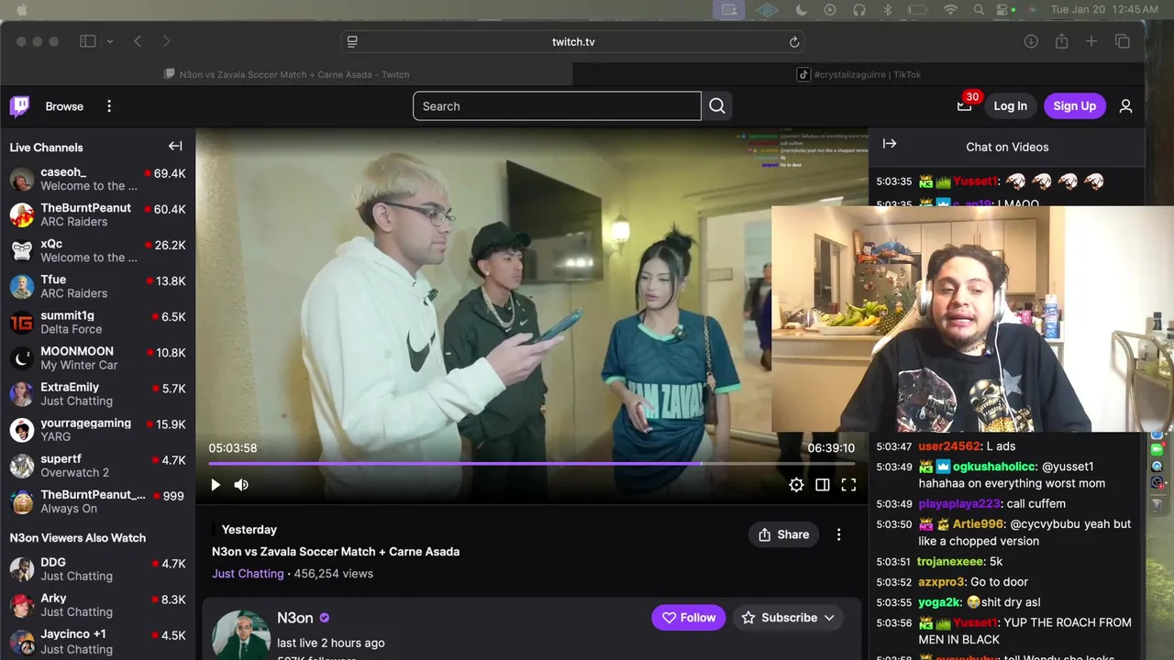Open MOONMOON live channel
This screenshot has width=1174, height=660.
tap(97, 357)
